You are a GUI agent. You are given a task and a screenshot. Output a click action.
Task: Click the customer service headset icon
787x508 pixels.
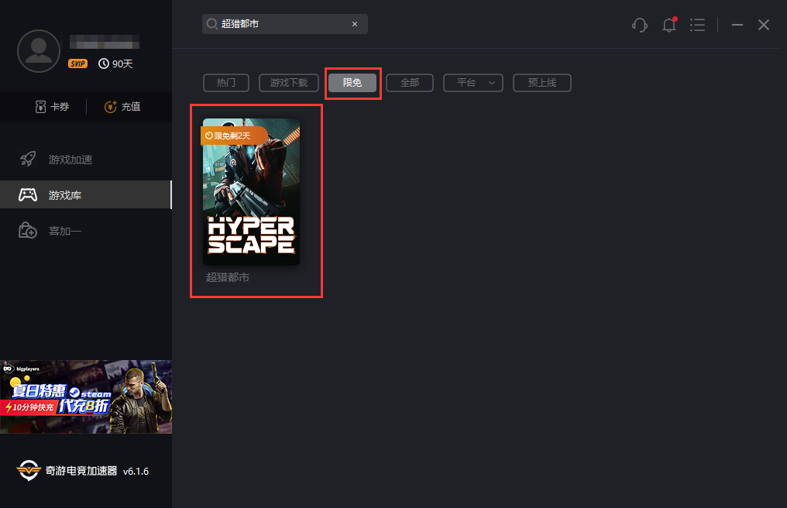[640, 25]
